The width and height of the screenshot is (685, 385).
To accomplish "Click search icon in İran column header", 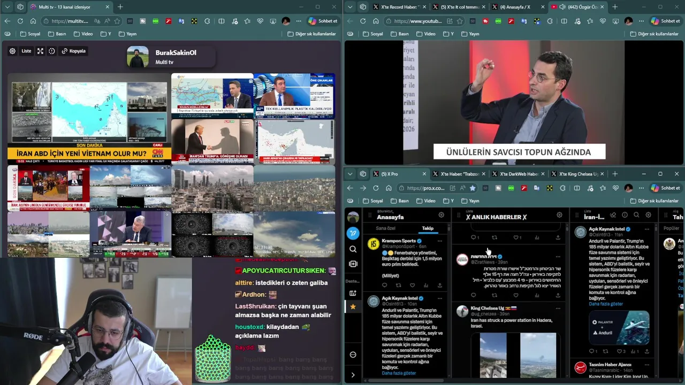I will (636, 215).
